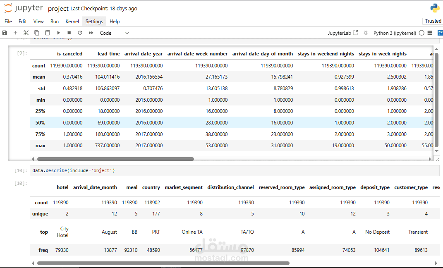
Task: Cut the selected cell using the scissors icon
Action: tap(26, 33)
